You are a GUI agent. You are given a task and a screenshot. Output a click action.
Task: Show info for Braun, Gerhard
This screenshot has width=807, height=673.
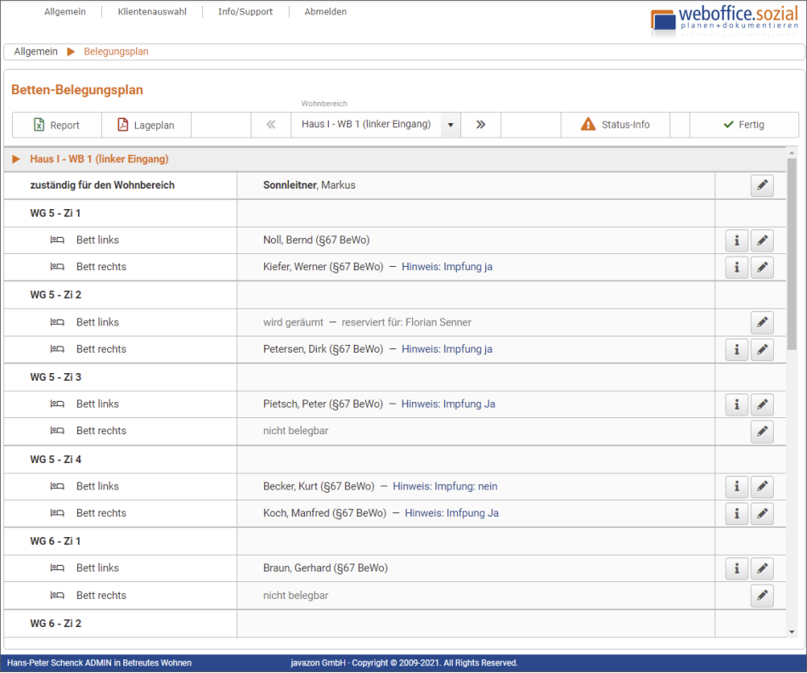(736, 568)
